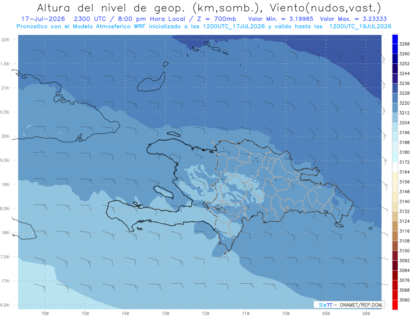Click the "74W" longitude axis label

(125, 314)
